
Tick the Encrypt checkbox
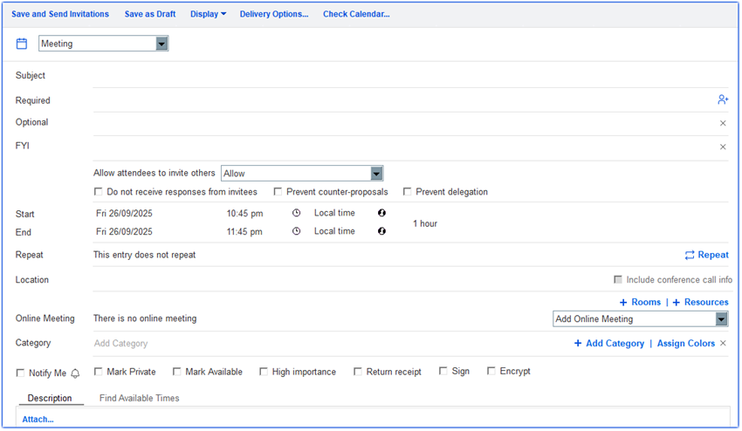click(x=491, y=371)
